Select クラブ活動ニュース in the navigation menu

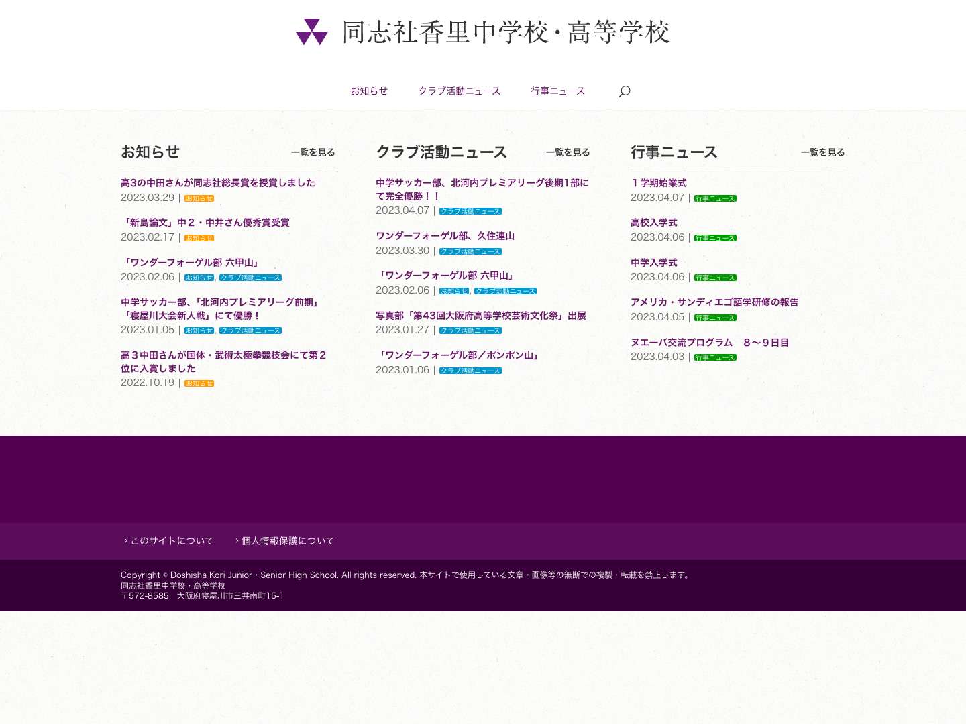460,91
